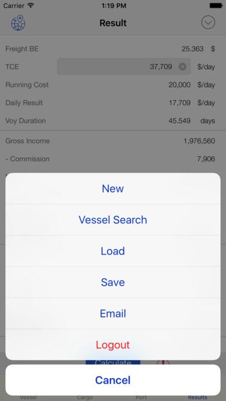Tap the globe map-pin icon
The height and width of the screenshot is (401, 226).
(x=18, y=23)
